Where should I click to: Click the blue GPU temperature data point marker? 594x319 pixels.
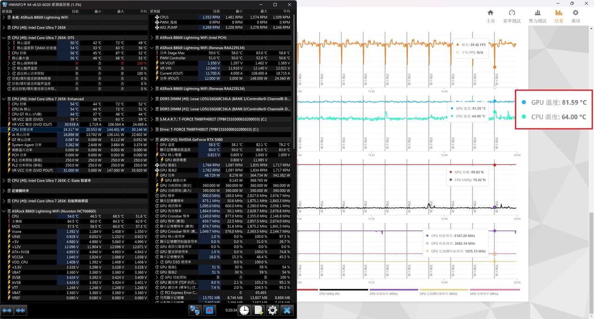point(495,101)
